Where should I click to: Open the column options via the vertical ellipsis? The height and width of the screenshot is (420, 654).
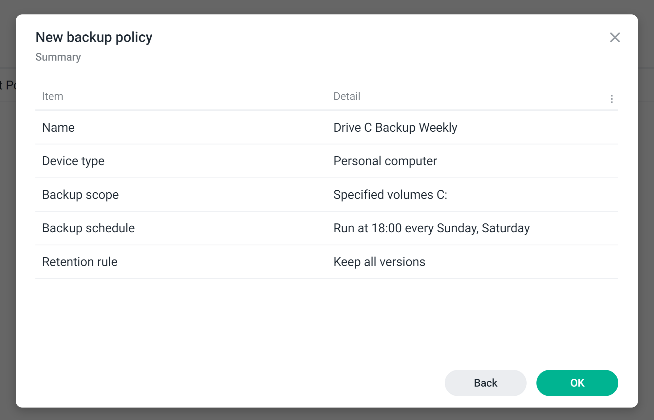[611, 99]
